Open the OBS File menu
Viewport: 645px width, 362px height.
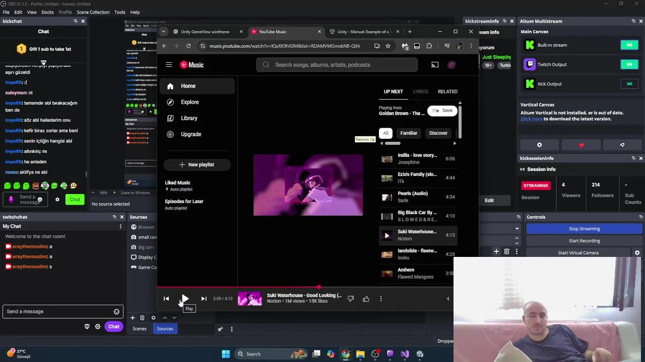tap(6, 12)
